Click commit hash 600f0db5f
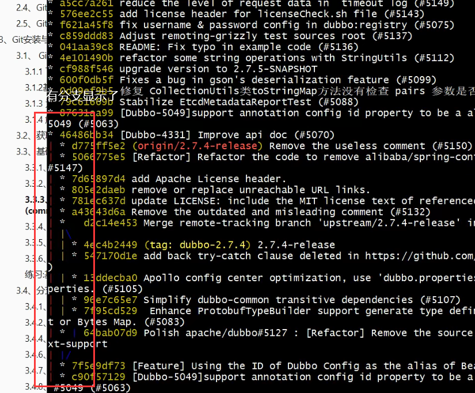475x393 pixels. click(86, 80)
